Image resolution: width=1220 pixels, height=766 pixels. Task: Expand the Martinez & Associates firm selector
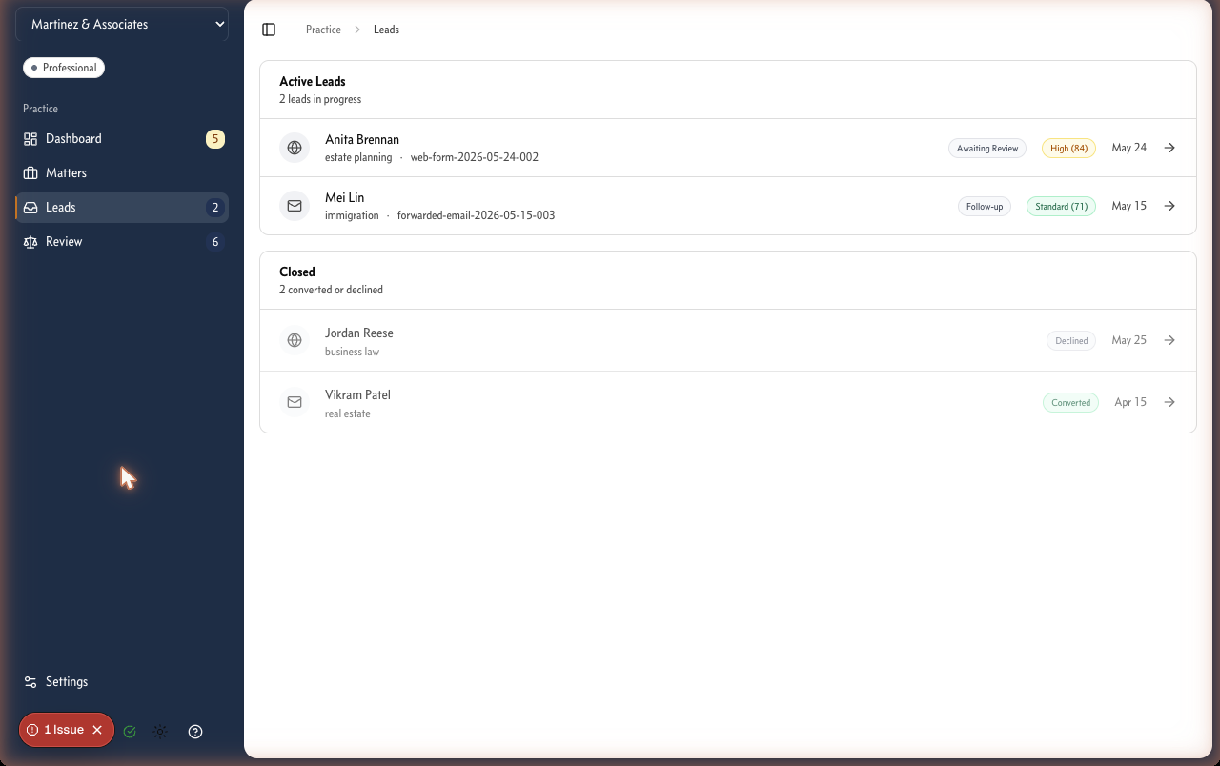pos(122,25)
